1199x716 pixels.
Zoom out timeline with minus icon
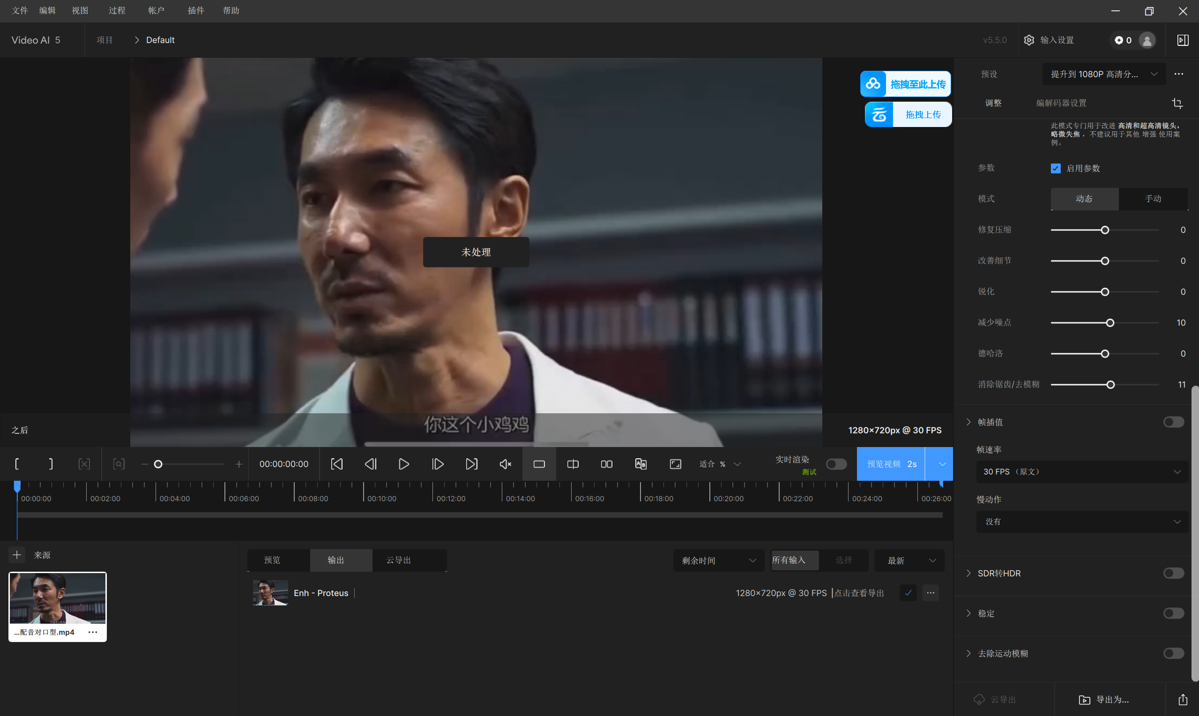pos(145,464)
